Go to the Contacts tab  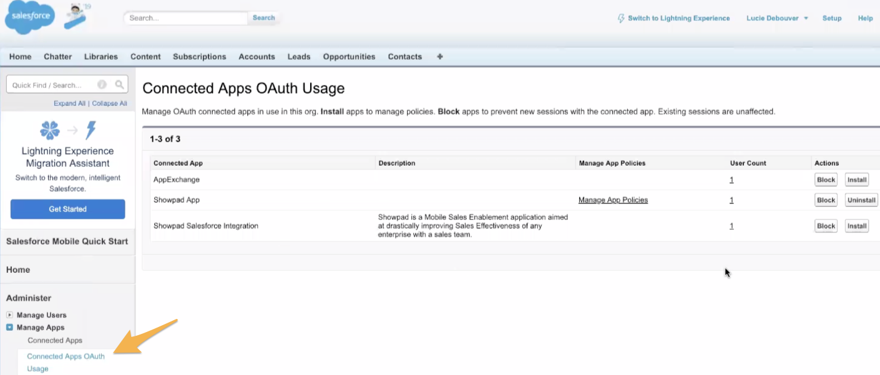tap(405, 57)
